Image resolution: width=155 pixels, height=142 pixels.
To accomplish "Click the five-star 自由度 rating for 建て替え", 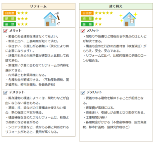I will (x=104, y=13).
